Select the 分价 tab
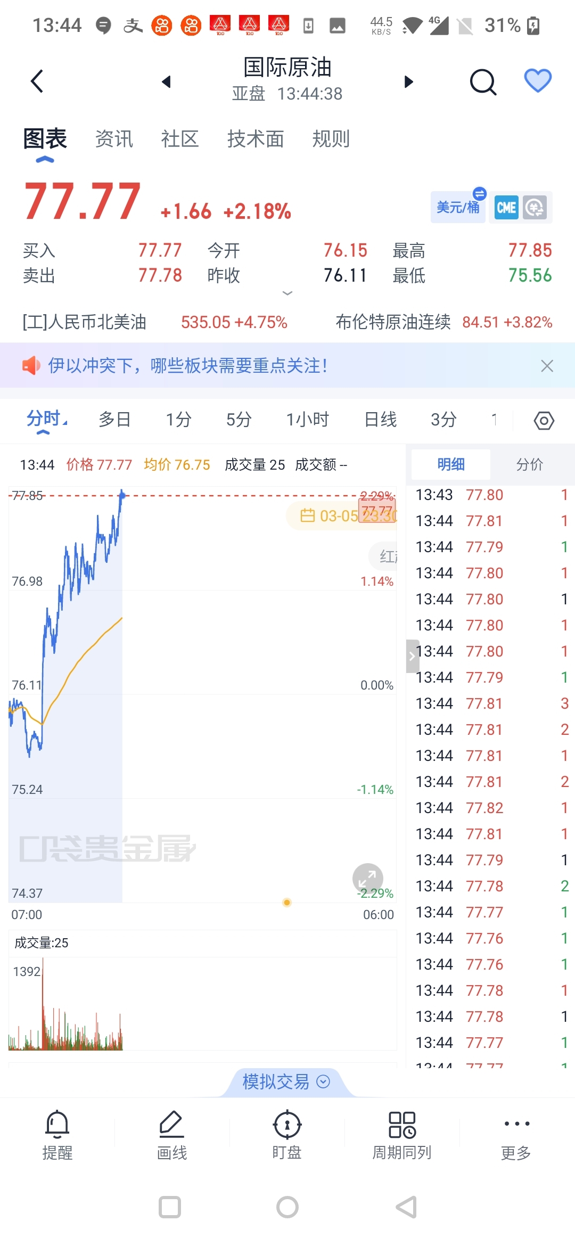575x1246 pixels. pos(530,464)
